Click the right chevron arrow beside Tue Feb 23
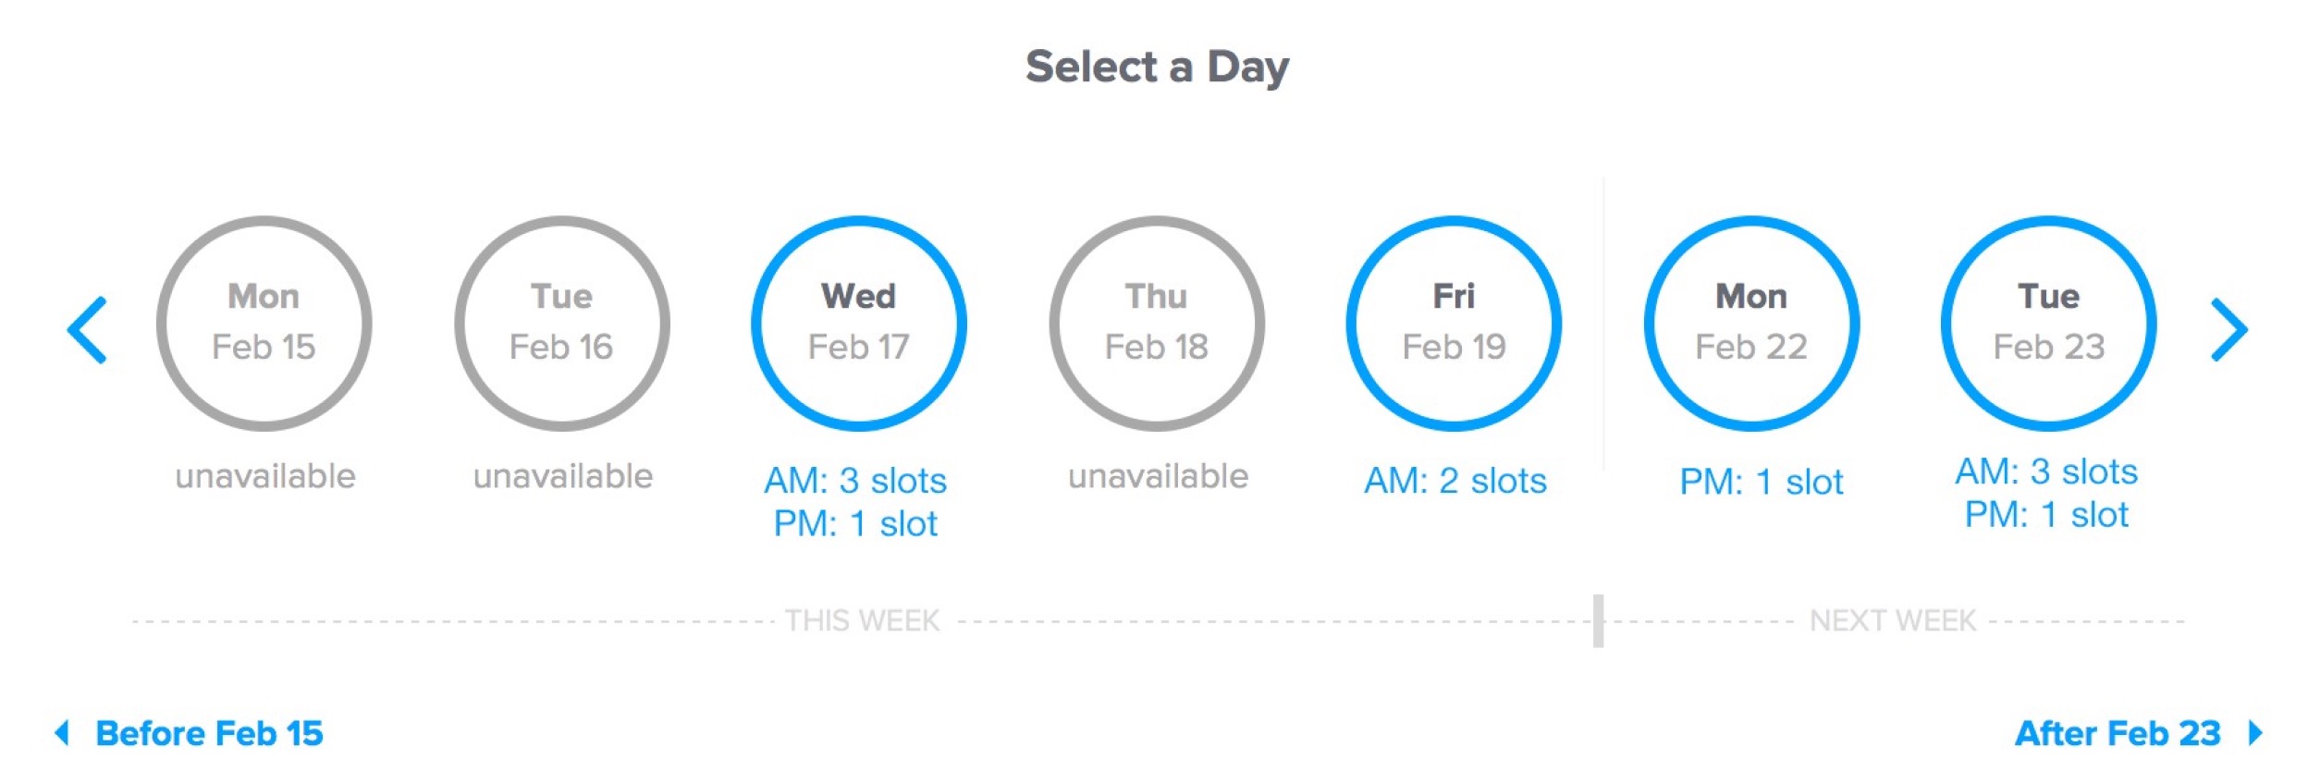Screen dimensions: 2308x771 (2228, 330)
